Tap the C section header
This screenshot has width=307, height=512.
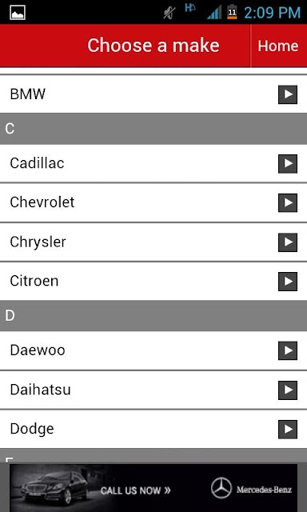tap(153, 129)
